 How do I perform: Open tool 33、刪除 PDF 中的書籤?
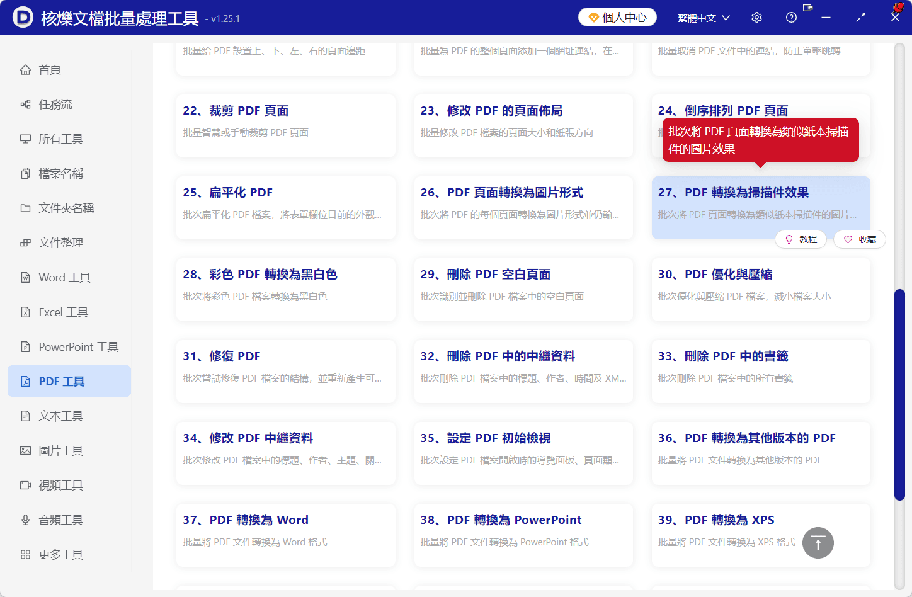click(x=761, y=372)
